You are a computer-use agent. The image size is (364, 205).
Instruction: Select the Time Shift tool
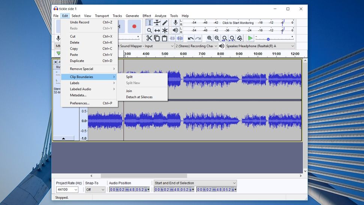[x=157, y=30]
